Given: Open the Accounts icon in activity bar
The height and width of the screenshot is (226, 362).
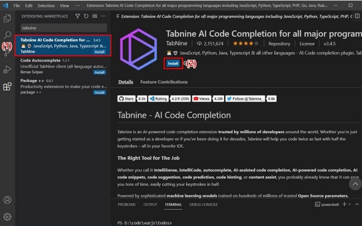Looking at the screenshot, I should tap(7, 200).
